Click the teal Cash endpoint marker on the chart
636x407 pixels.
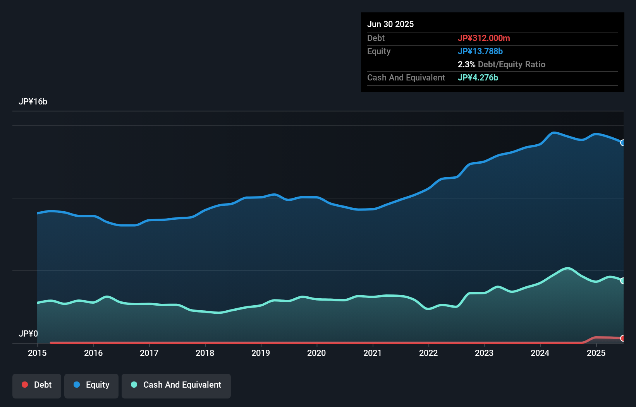pos(623,280)
